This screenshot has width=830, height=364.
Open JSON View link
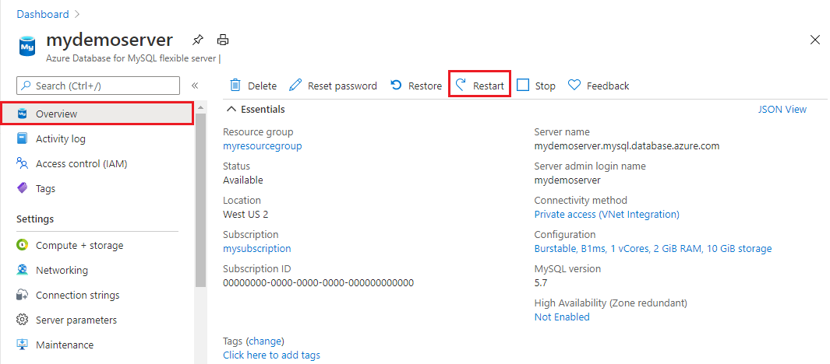pyautogui.click(x=782, y=110)
